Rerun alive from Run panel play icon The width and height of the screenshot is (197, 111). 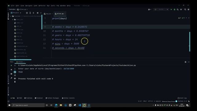11,65
